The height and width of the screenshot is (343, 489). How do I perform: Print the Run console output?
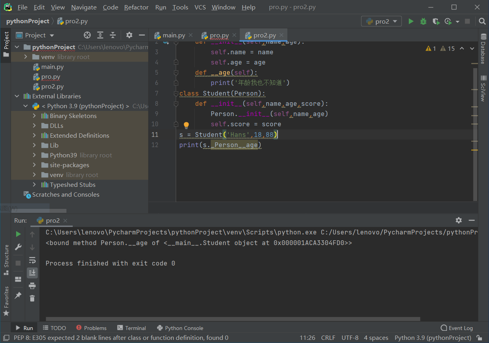[32, 286]
